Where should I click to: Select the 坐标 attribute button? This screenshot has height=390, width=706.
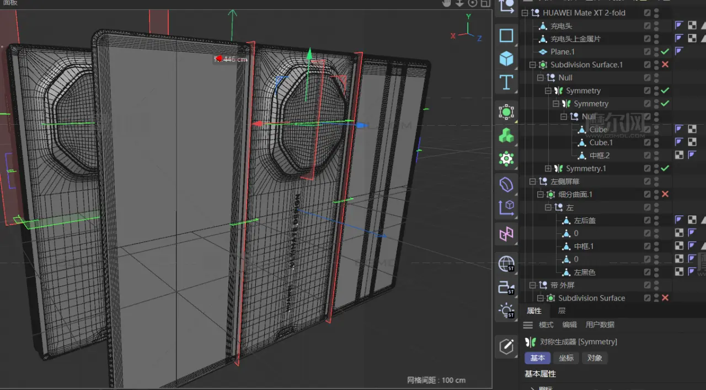click(x=566, y=358)
